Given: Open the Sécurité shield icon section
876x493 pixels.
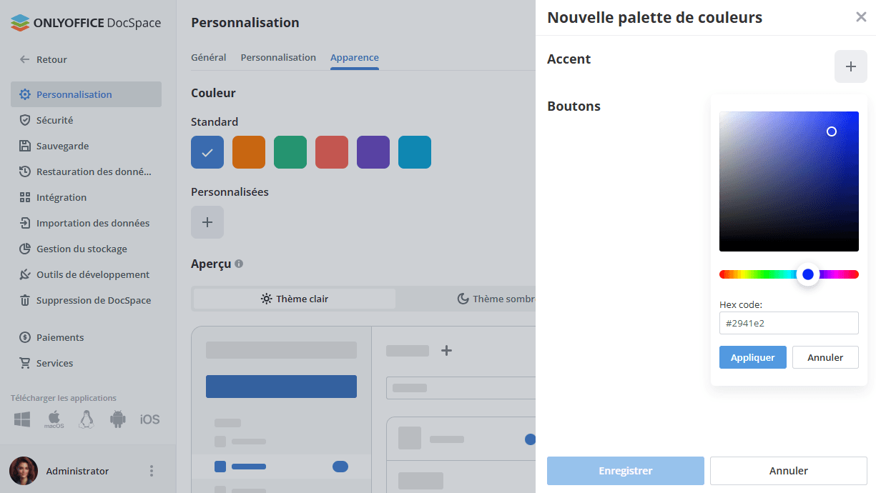Looking at the screenshot, I should 25,120.
